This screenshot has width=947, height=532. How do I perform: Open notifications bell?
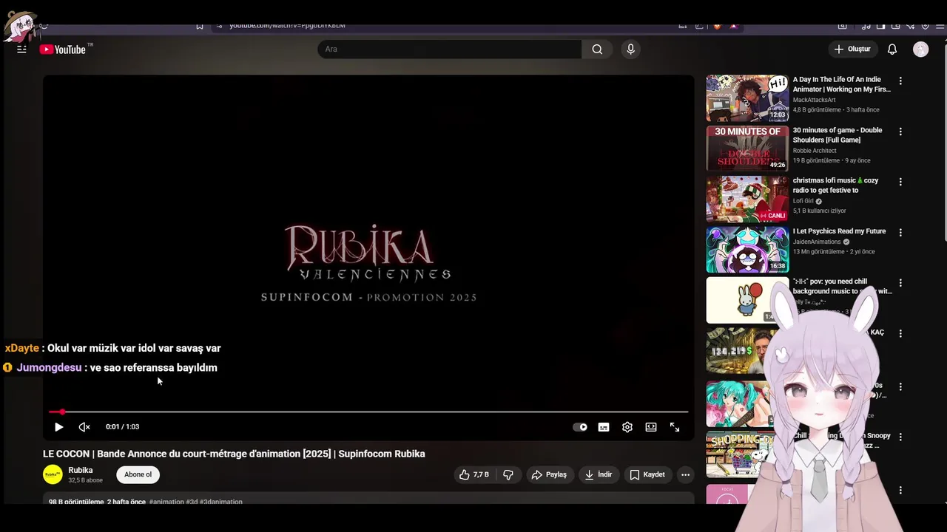pyautogui.click(x=892, y=50)
